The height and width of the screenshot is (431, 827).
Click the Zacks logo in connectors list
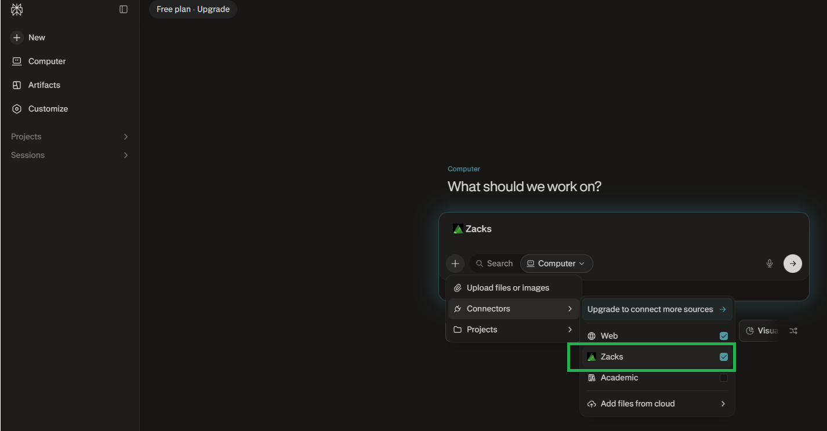coord(592,357)
